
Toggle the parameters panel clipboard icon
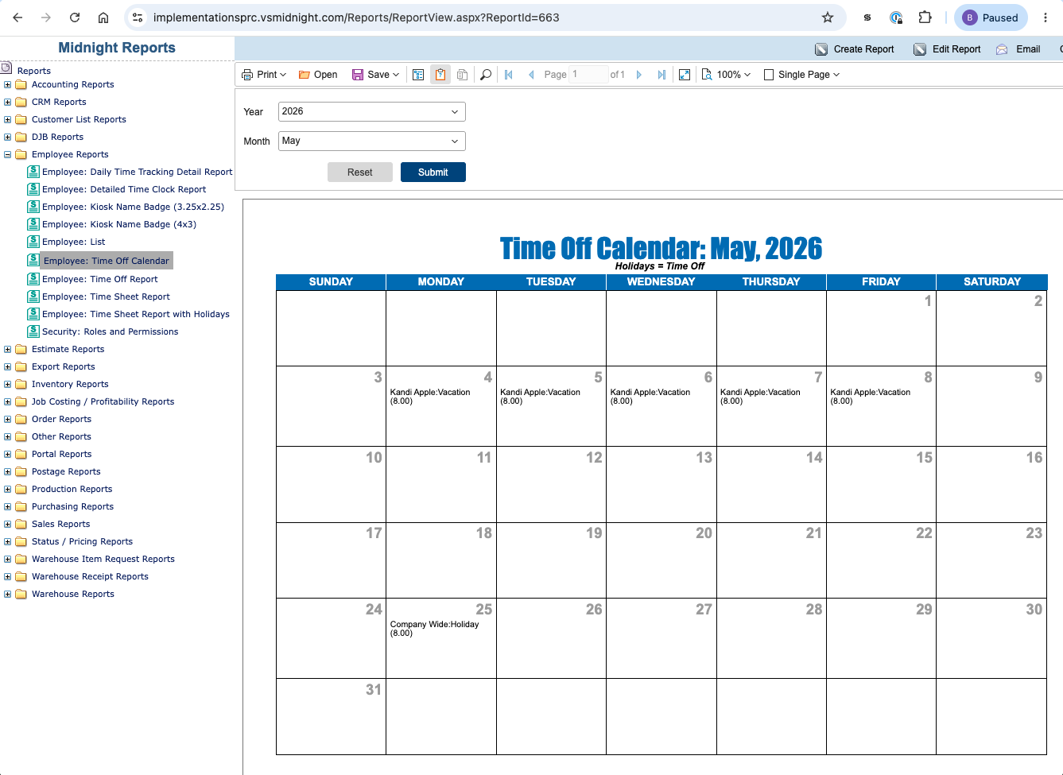[440, 75]
